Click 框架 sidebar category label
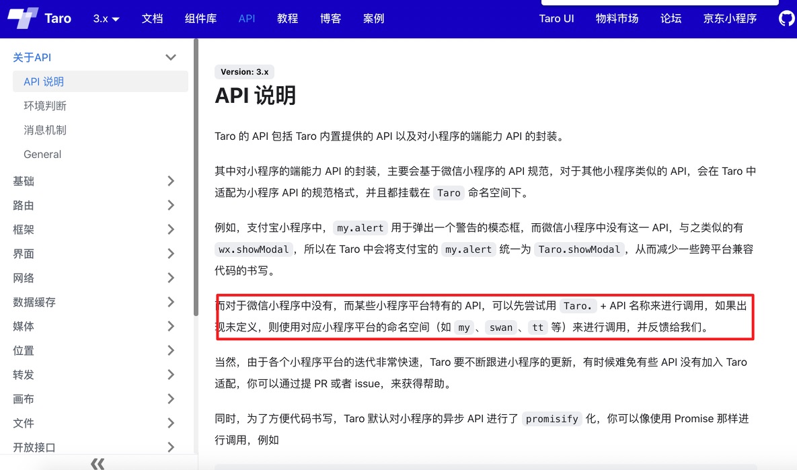797x470 pixels. coord(24,229)
